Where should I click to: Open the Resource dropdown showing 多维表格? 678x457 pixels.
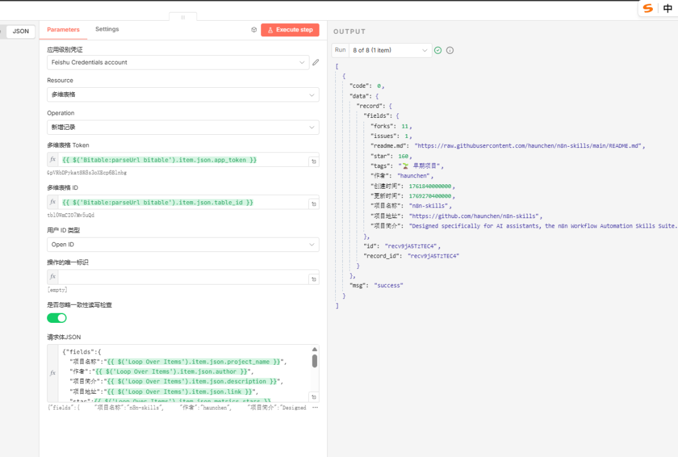point(183,95)
